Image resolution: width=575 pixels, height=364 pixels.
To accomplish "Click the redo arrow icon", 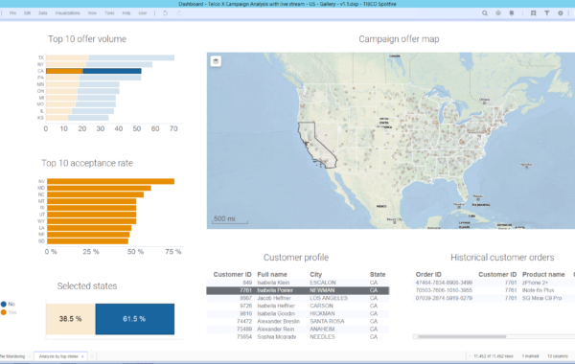I will pyautogui.click(x=179, y=13).
